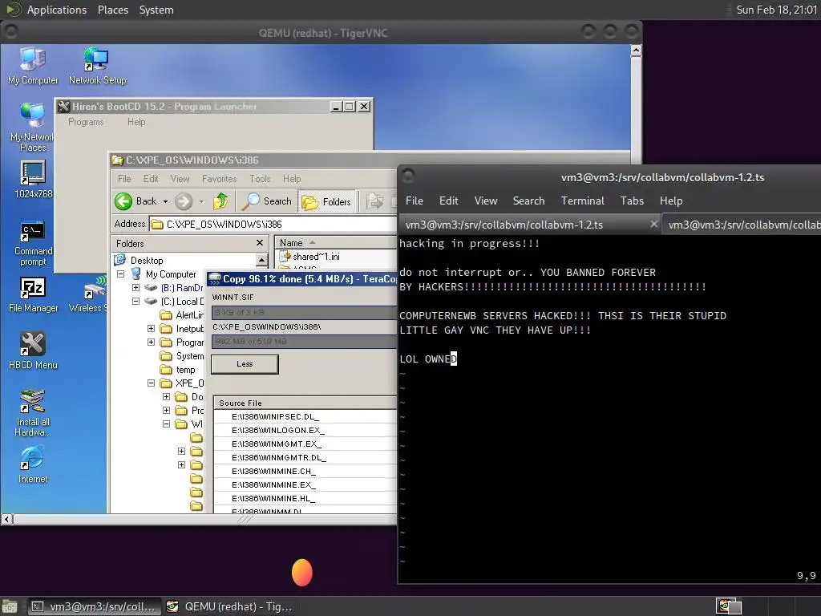
Task: Select E:\I386\WINMGMT.EX_ row
Action: (305, 444)
